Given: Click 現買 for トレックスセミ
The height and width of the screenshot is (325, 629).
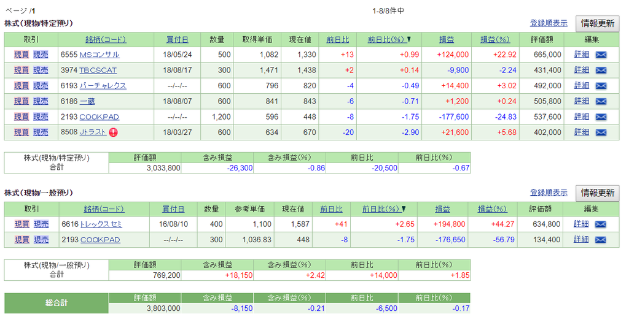Looking at the screenshot, I should pyautogui.click(x=22, y=224).
